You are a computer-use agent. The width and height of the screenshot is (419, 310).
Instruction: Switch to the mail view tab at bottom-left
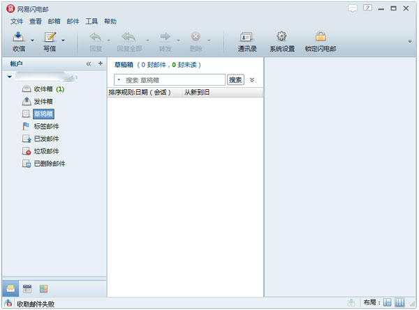click(11, 288)
